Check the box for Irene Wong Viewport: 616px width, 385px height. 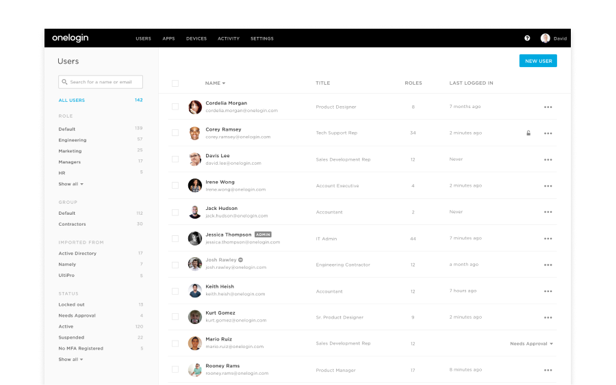[175, 185]
